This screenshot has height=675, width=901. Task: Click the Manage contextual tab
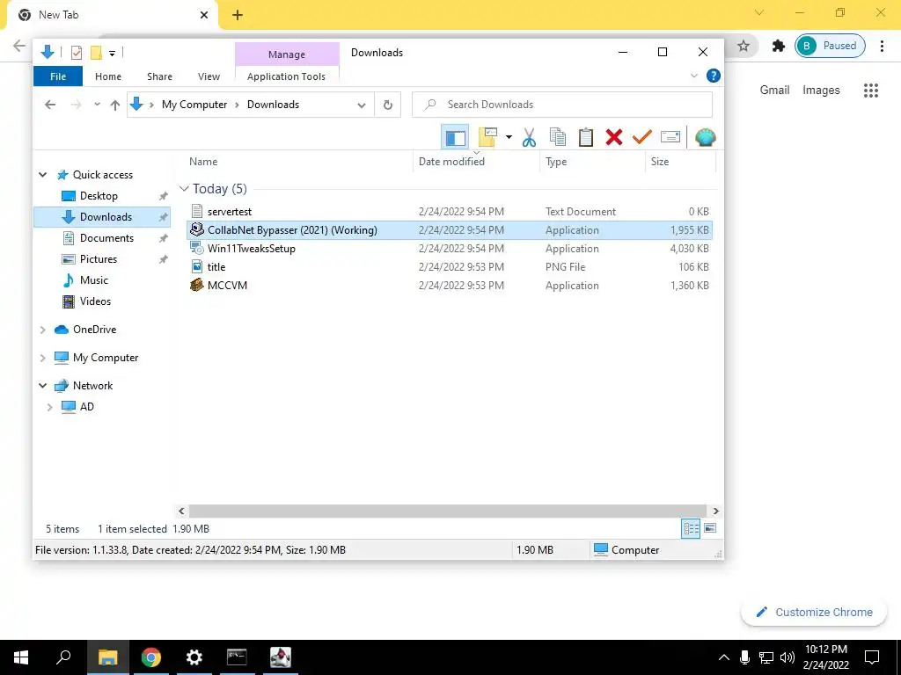pyautogui.click(x=287, y=54)
